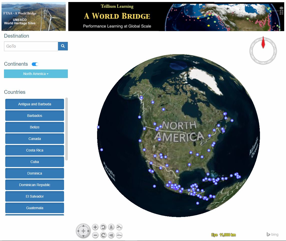
Task: Select Costa Rica country button
Action: 35,150
